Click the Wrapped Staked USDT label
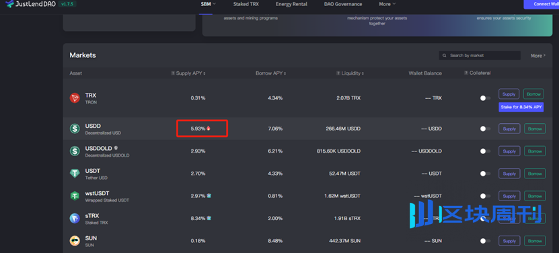559x253 pixels. 107,201
